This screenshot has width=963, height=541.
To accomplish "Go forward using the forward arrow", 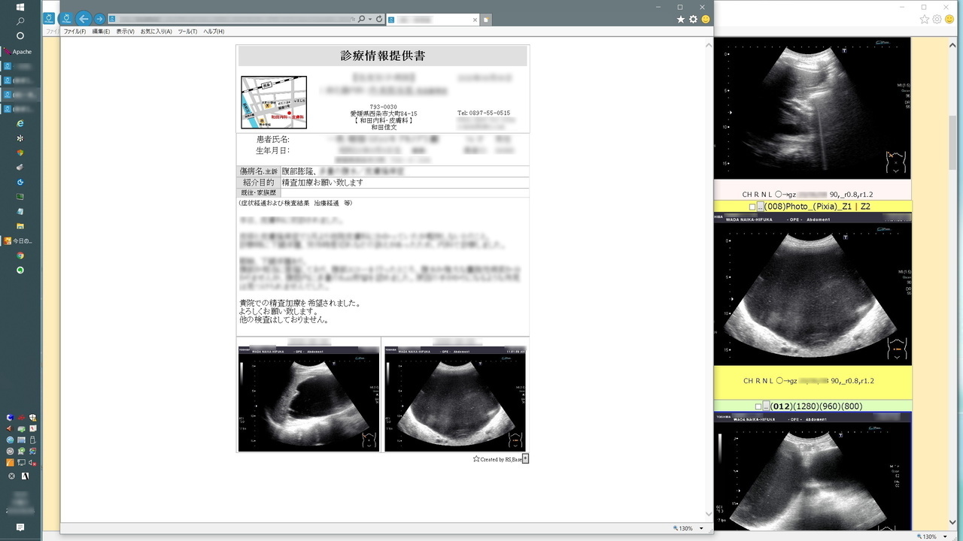I will (99, 19).
